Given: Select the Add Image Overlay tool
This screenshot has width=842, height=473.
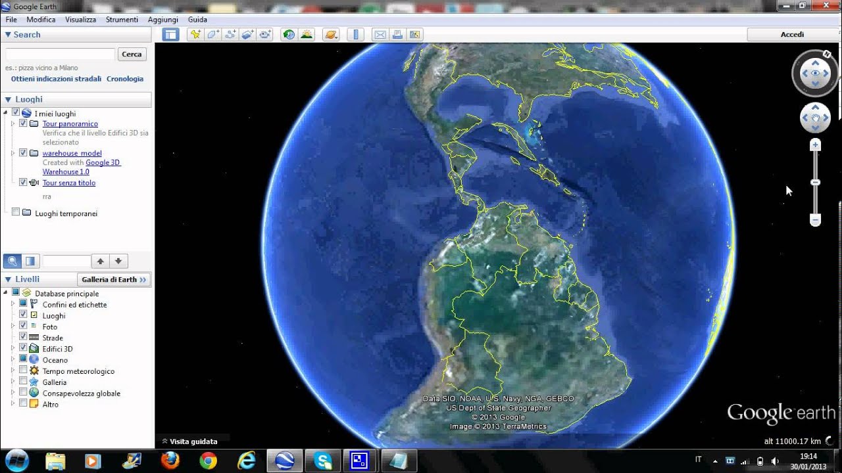Looking at the screenshot, I should click(x=248, y=35).
